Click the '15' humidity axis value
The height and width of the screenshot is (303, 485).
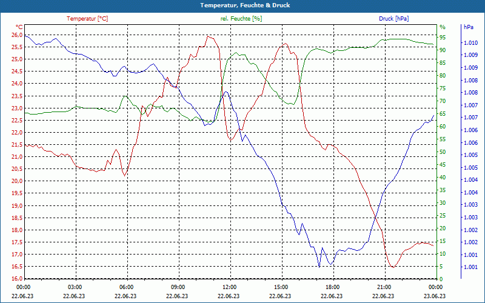pyautogui.click(x=443, y=241)
